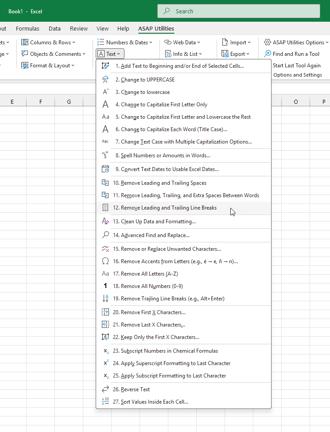The height and width of the screenshot is (432, 330).
Task: Click the Clean Up Data and Formatting icon
Action: [x=105, y=222]
